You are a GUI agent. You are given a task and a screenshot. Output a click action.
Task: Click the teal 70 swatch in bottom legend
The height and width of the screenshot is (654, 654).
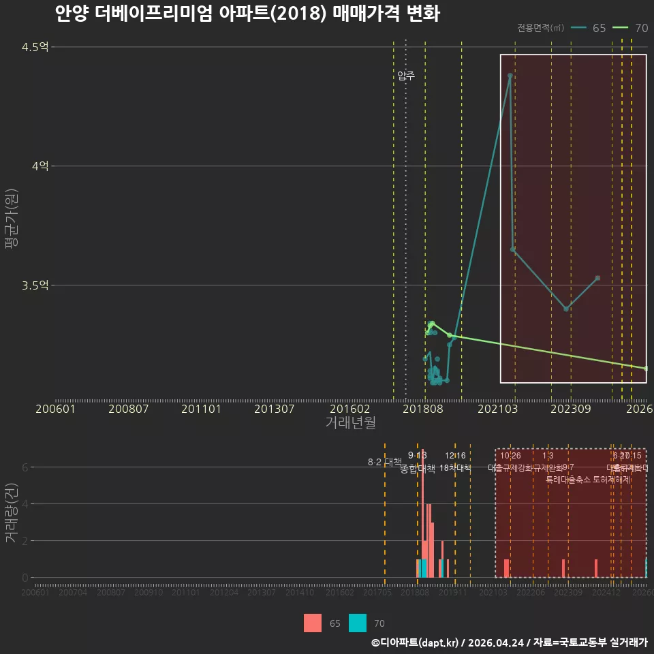click(x=358, y=623)
